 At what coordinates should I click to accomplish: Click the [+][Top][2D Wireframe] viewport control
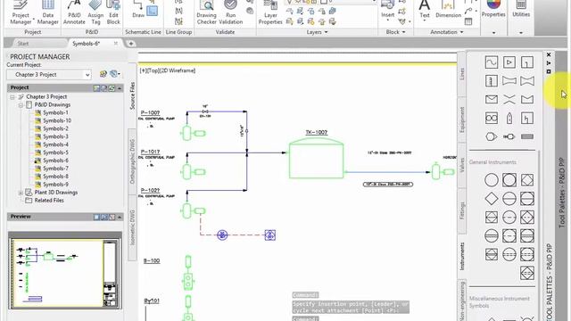168,70
